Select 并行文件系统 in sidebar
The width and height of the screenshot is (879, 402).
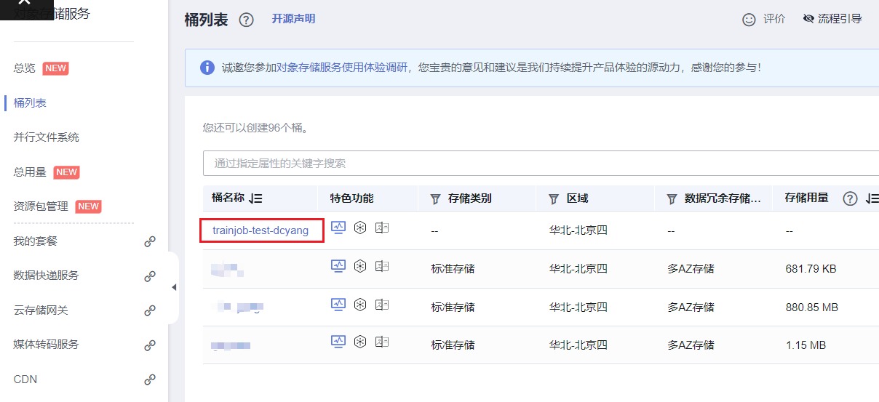(x=46, y=137)
